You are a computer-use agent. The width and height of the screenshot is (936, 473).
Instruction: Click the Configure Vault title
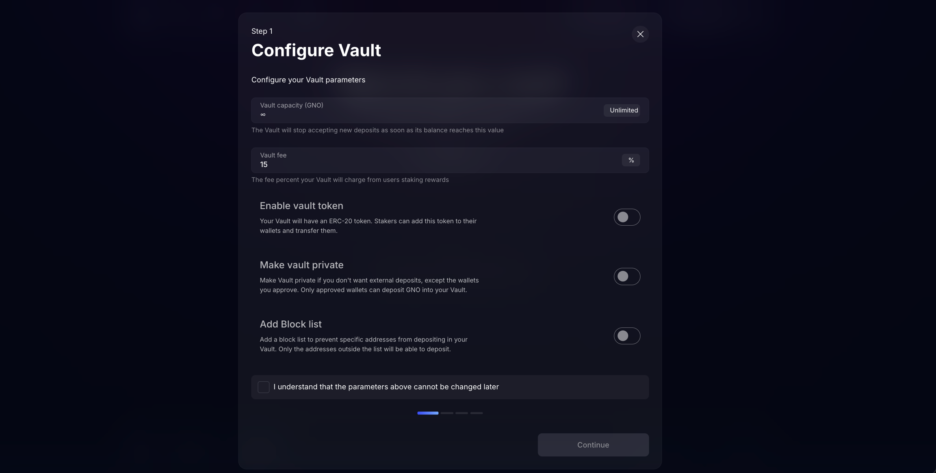[316, 50]
